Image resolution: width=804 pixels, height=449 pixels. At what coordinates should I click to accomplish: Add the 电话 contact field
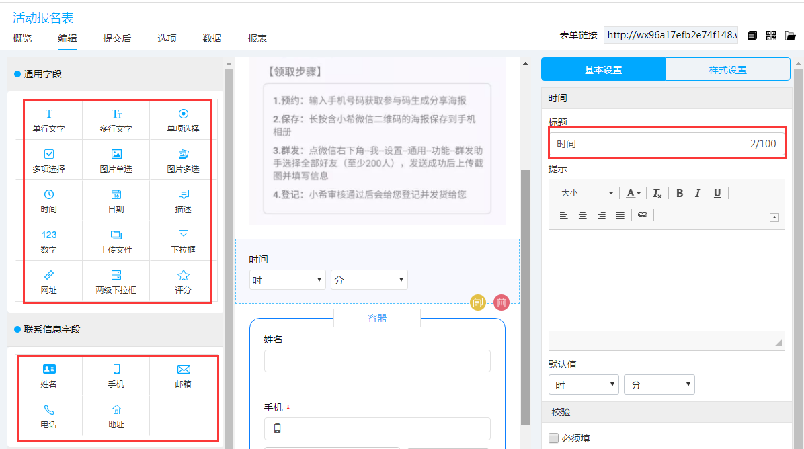tap(48, 415)
